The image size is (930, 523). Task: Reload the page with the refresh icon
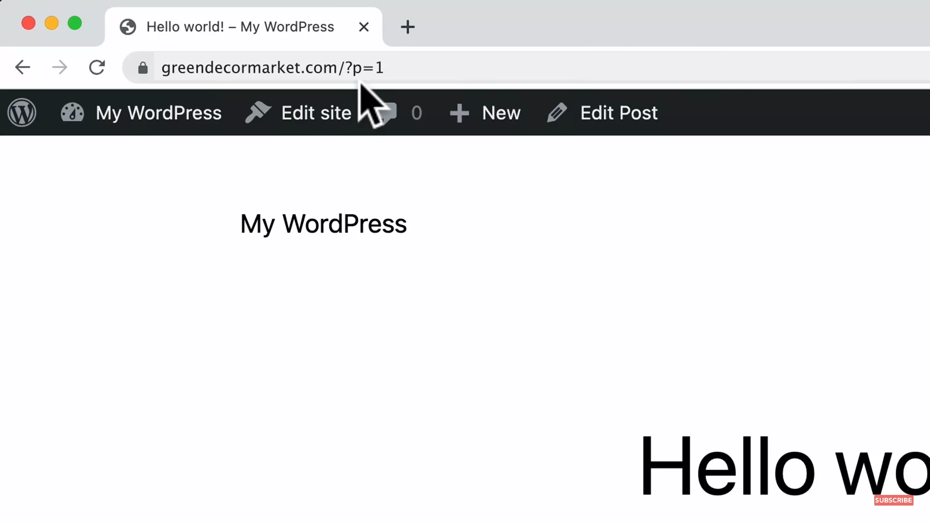pos(97,67)
